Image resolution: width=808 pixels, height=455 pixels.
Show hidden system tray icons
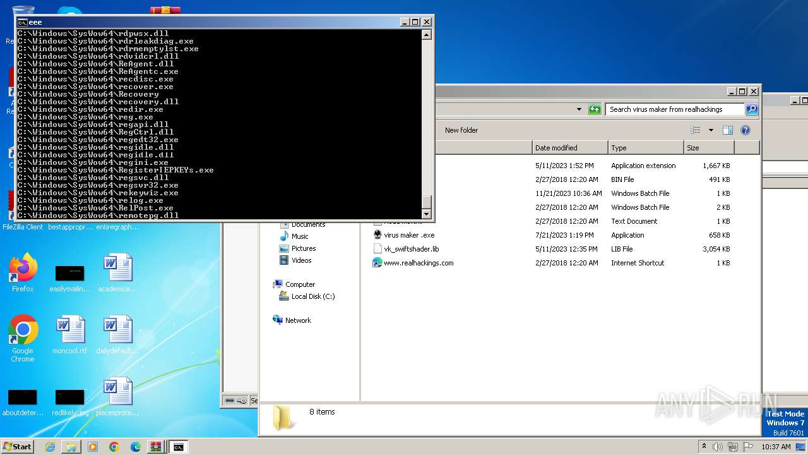(704, 447)
